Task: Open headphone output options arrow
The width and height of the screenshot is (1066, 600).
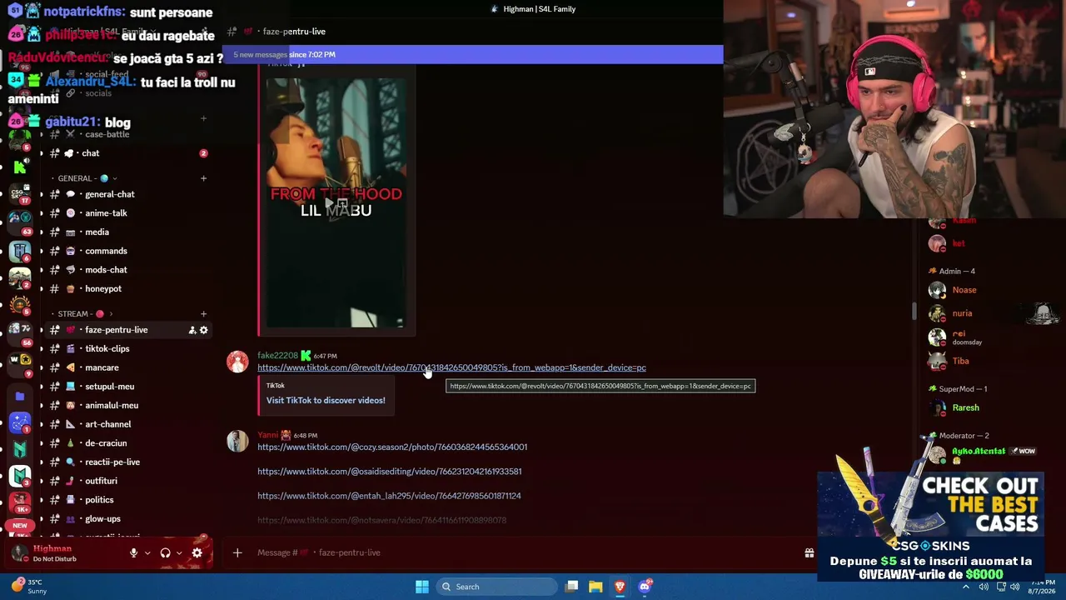Action: (179, 552)
